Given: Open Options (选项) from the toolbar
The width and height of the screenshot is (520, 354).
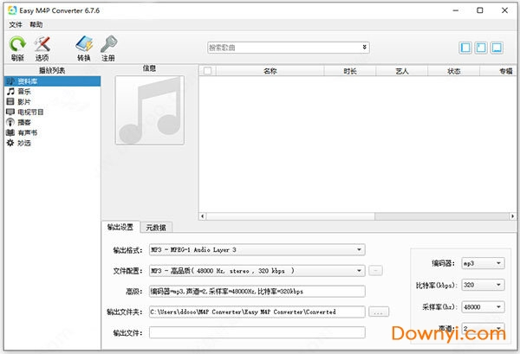Looking at the screenshot, I should (x=42, y=48).
